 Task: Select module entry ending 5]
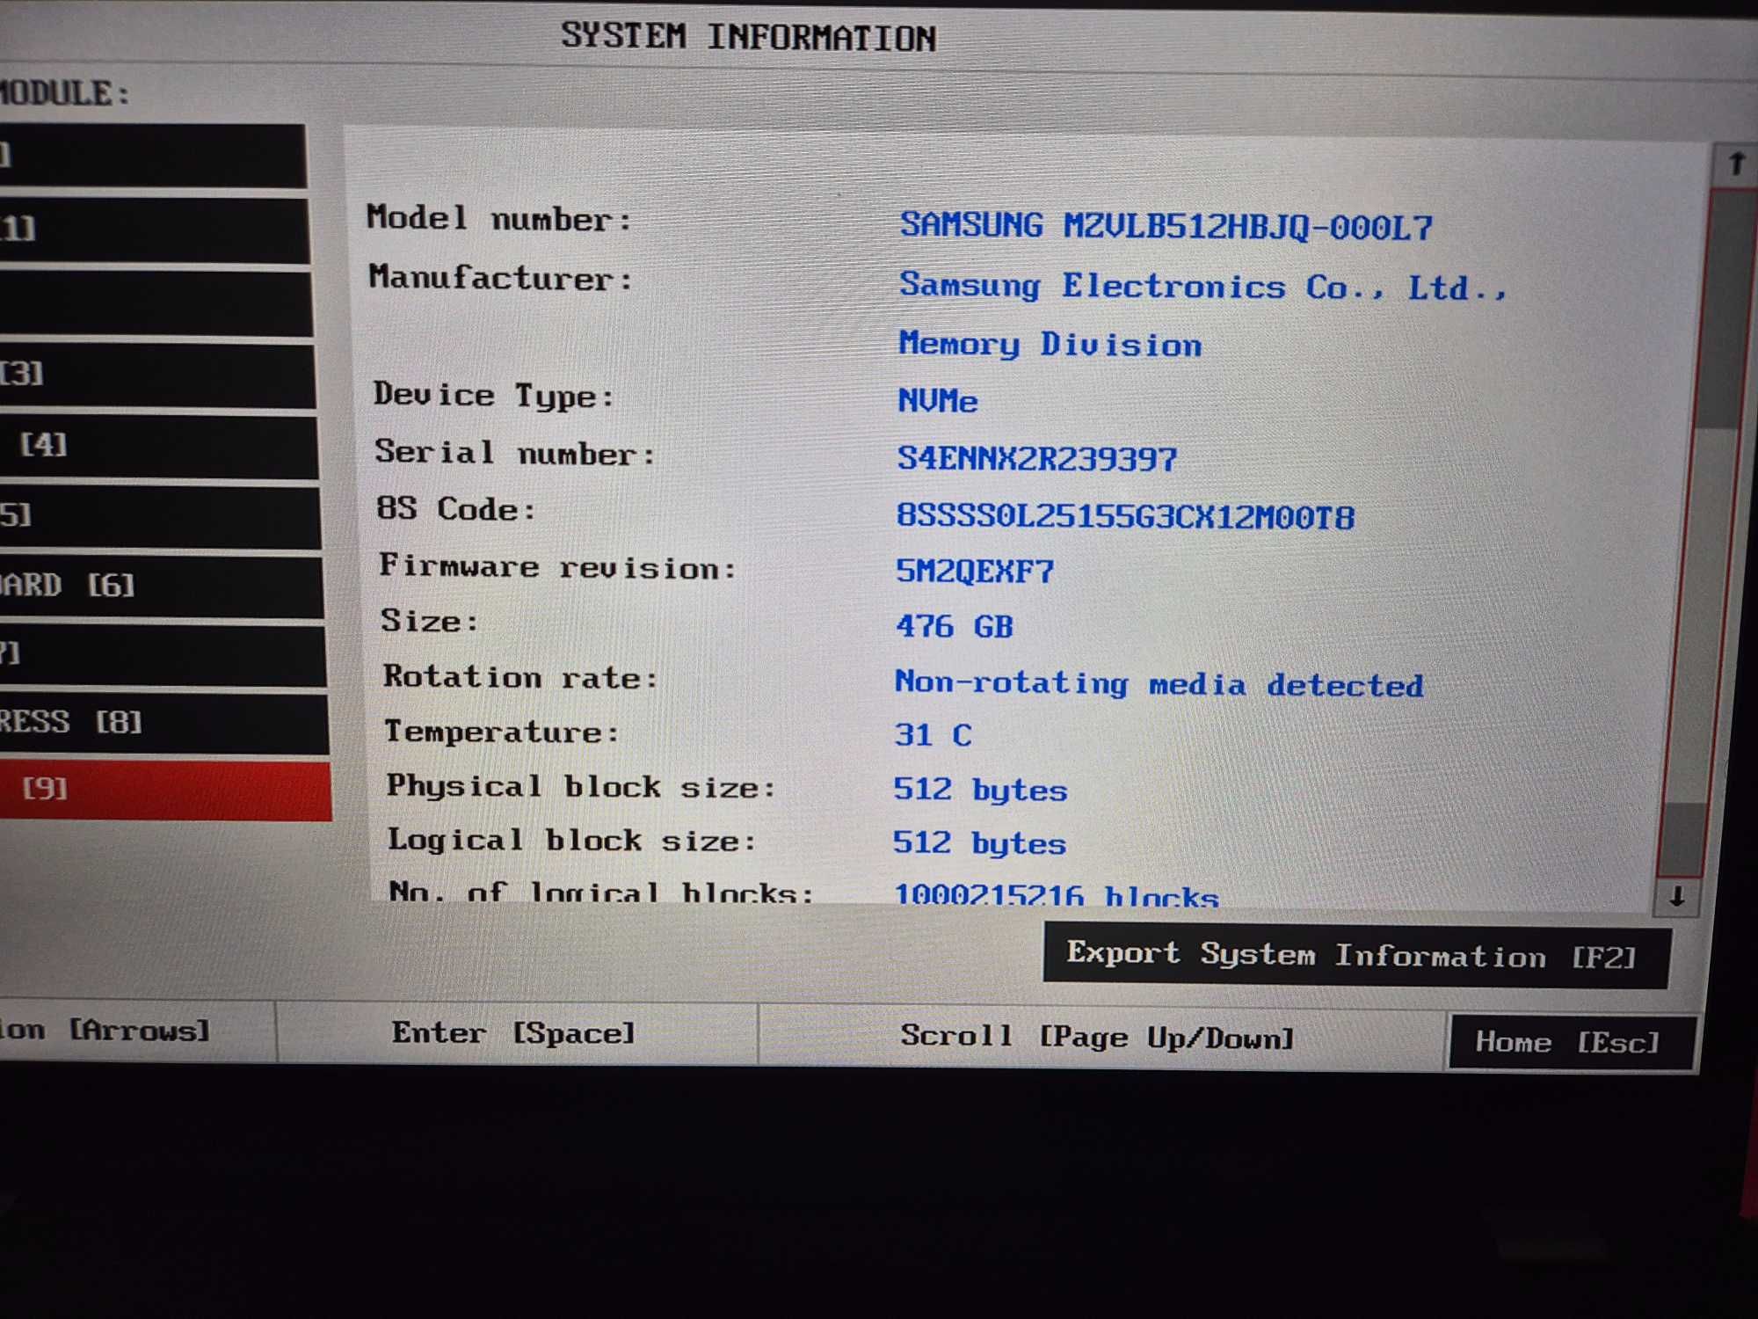click(160, 517)
